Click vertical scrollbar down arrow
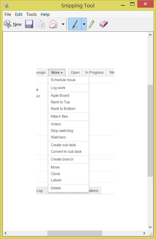 pos(150,227)
